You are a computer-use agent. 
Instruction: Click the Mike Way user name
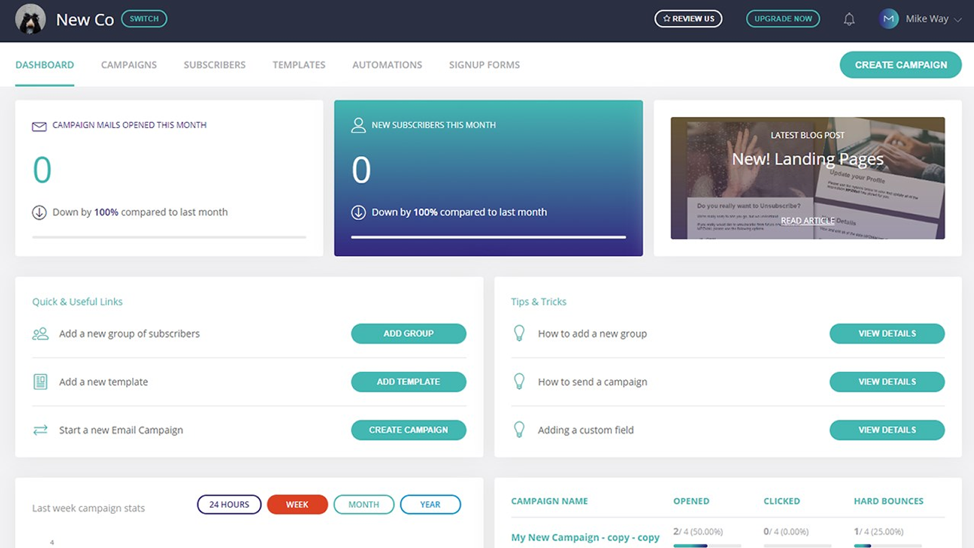click(x=927, y=19)
